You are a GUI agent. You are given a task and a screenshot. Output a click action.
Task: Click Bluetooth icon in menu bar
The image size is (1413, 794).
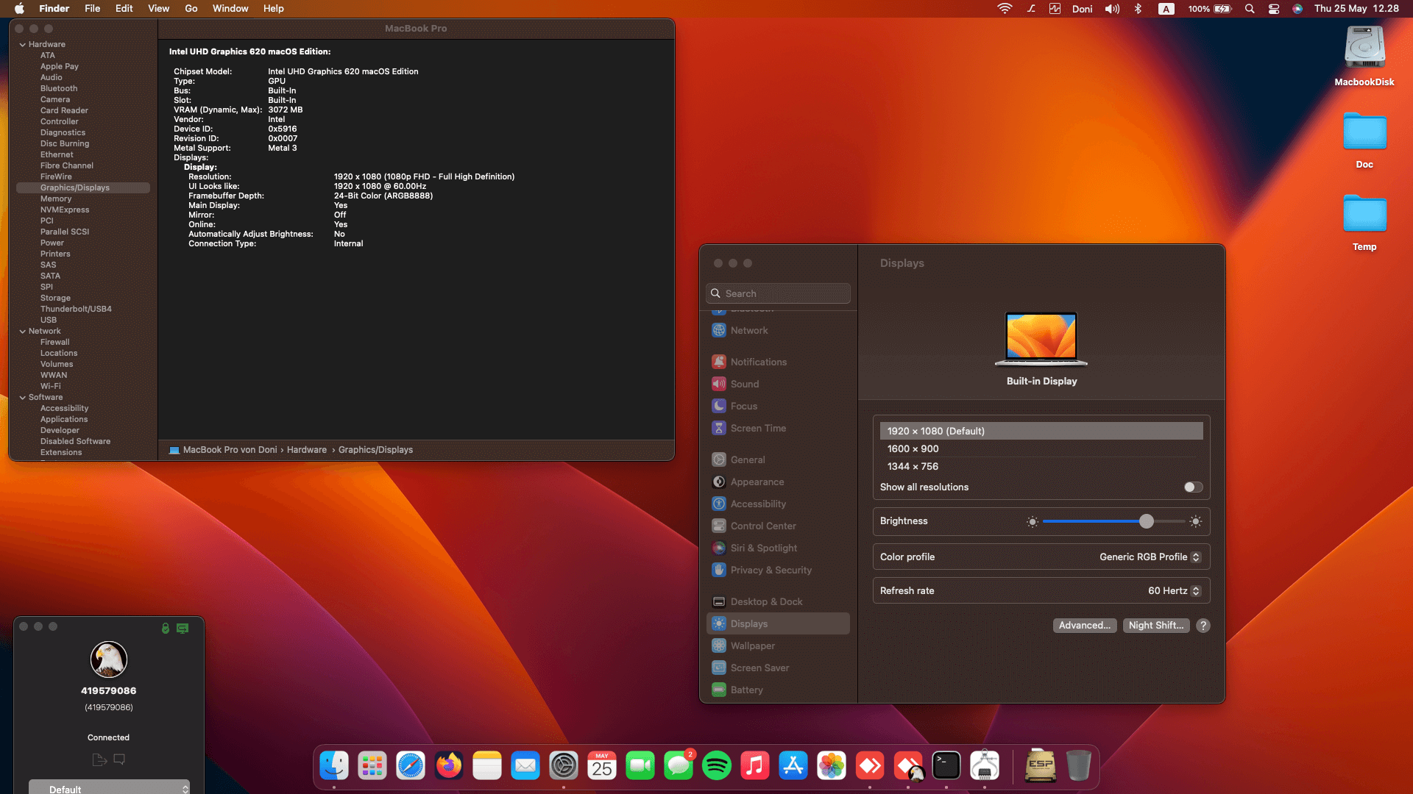coord(1138,9)
